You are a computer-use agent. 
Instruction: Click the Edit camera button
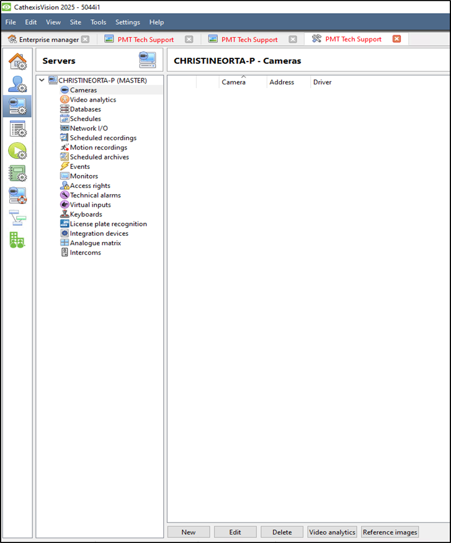click(x=235, y=532)
